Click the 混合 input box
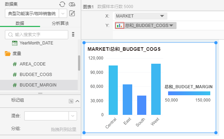The width and height of the screenshot is (224, 139). click(x=46, y=116)
